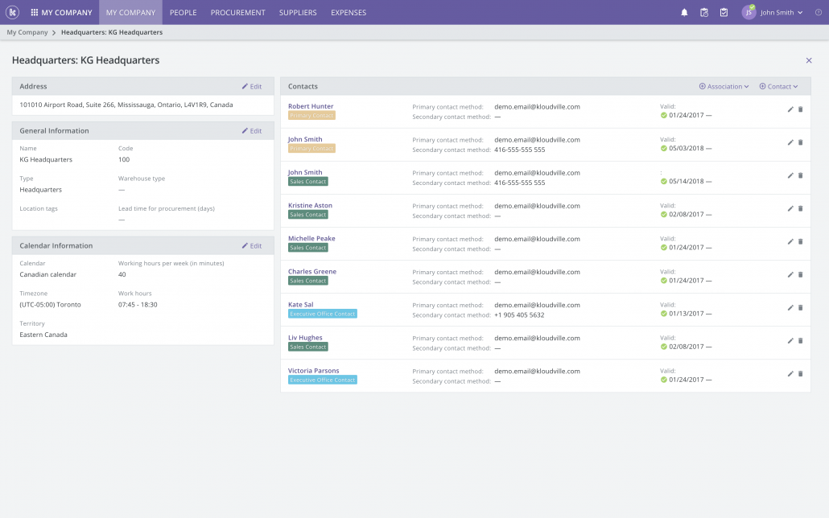Open Kristine Aston's contact link

tap(311, 205)
